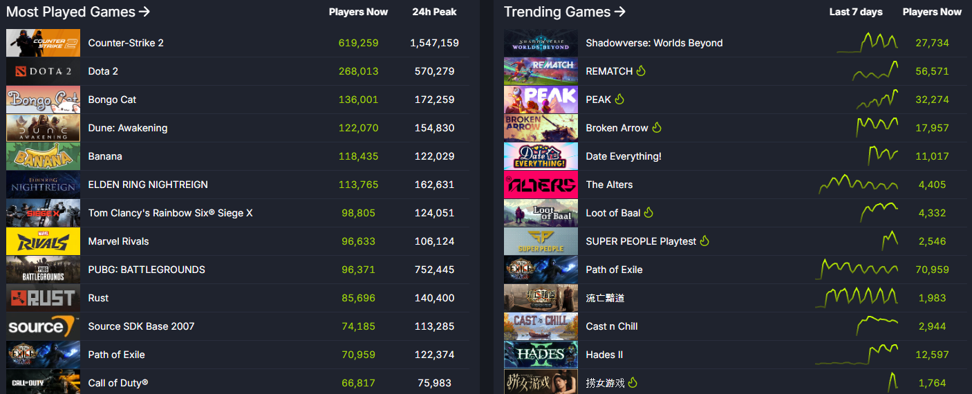Click the Dota 2 logo thumbnail

[x=43, y=71]
